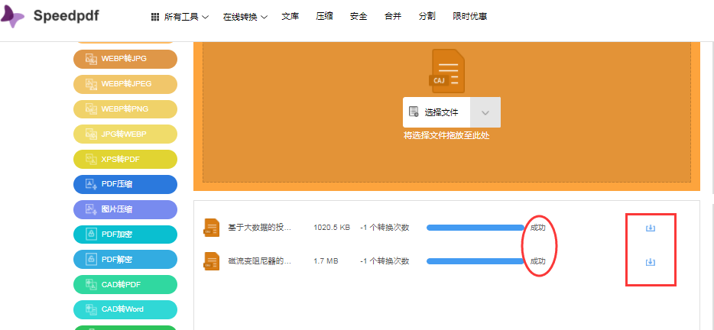
Task: Click the WEBP转JPG image icon
Action: point(92,59)
